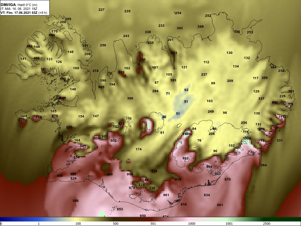The height and width of the screenshot is (226, 301).
Task: Click the map value 1040
Action: (144, 180)
